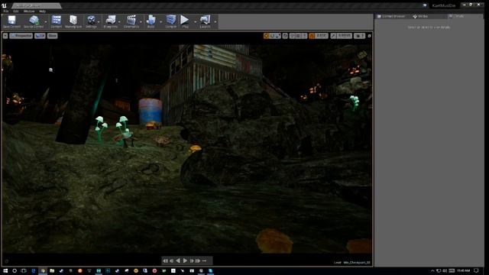489x275 pixels.
Task: Open the Source Control toolbar icon
Action: click(x=34, y=21)
